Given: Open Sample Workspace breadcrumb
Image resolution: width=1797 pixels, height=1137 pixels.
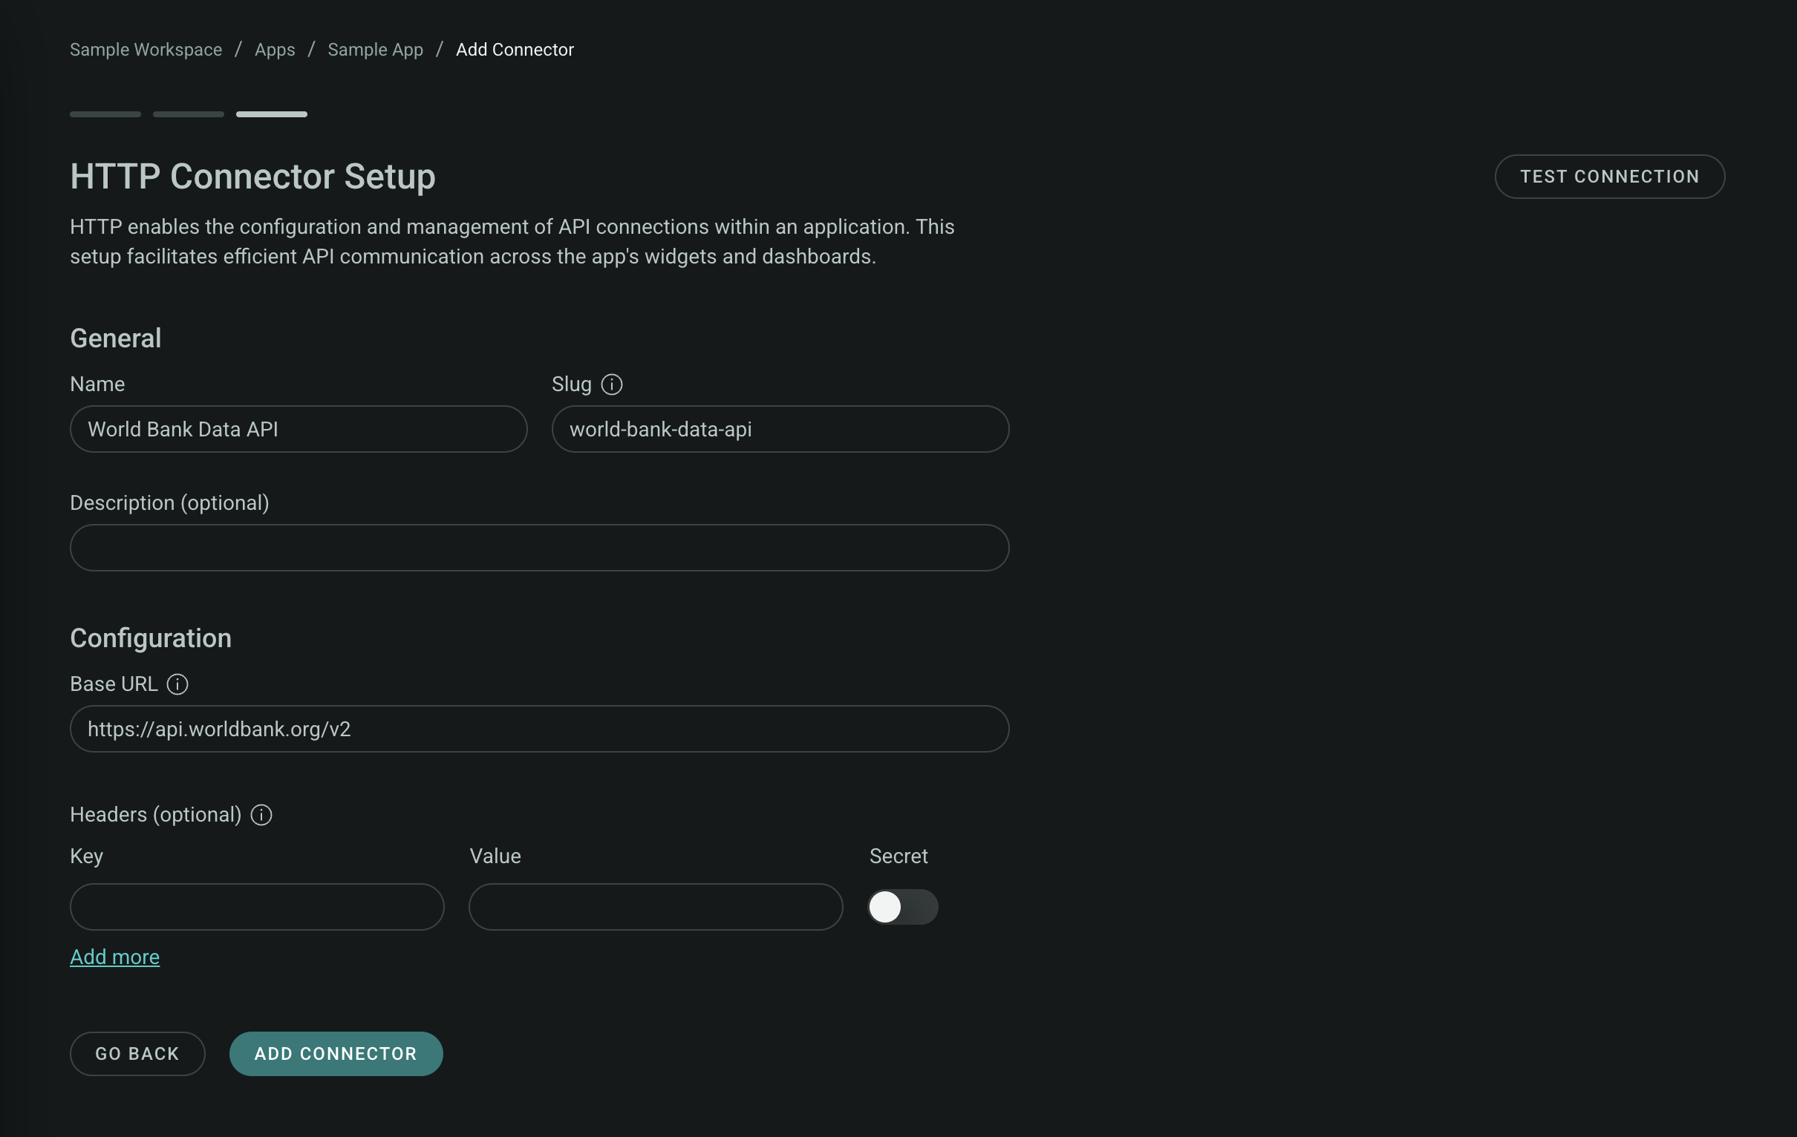Looking at the screenshot, I should click(x=146, y=49).
